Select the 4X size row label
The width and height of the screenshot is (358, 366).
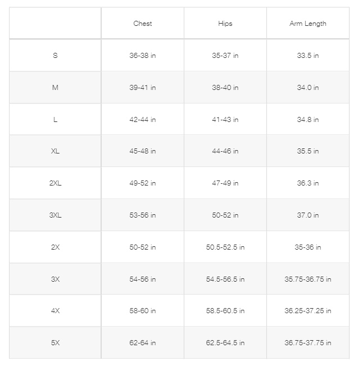(55, 311)
